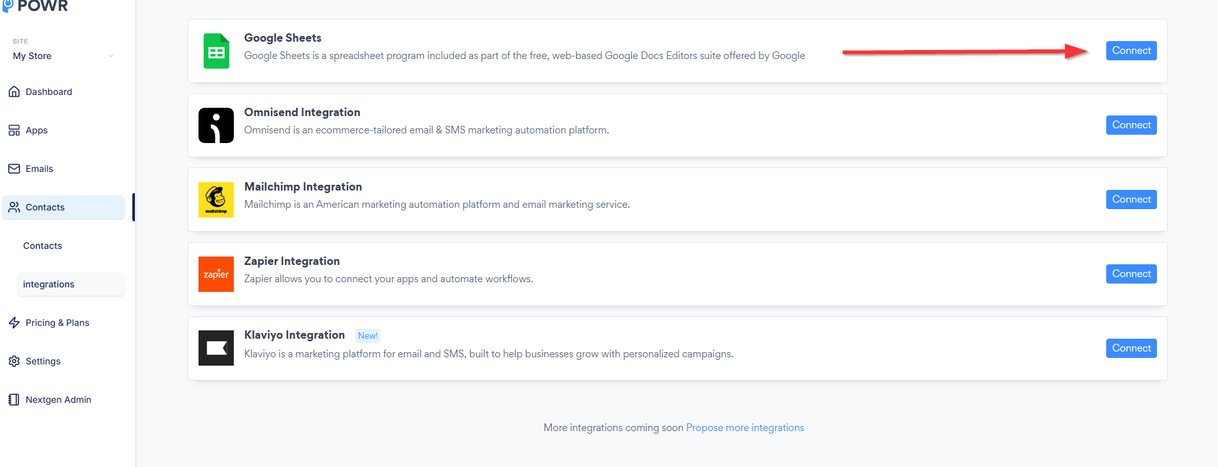The height and width of the screenshot is (467, 1218).
Task: Expand the site selector chevron
Action: point(111,56)
